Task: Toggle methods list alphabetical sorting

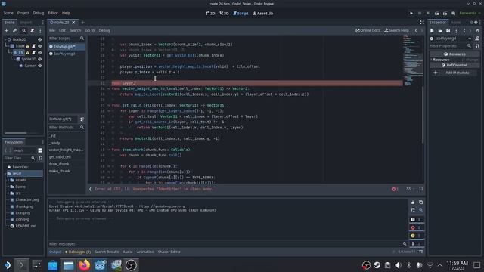Action: click(x=82, y=119)
